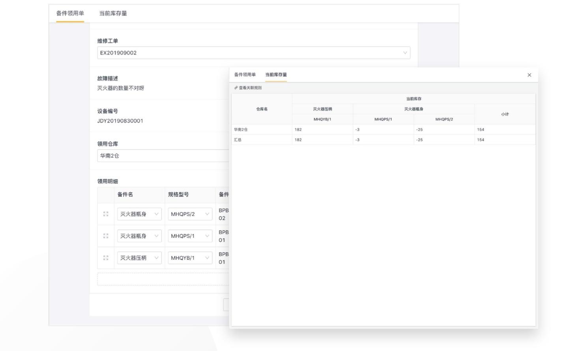Open the 维修工单 dropdown showing EX201909002
This screenshot has height=351, width=584.
253,53
